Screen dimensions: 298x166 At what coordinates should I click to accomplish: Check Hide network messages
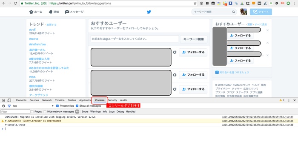[x=45, y=111]
